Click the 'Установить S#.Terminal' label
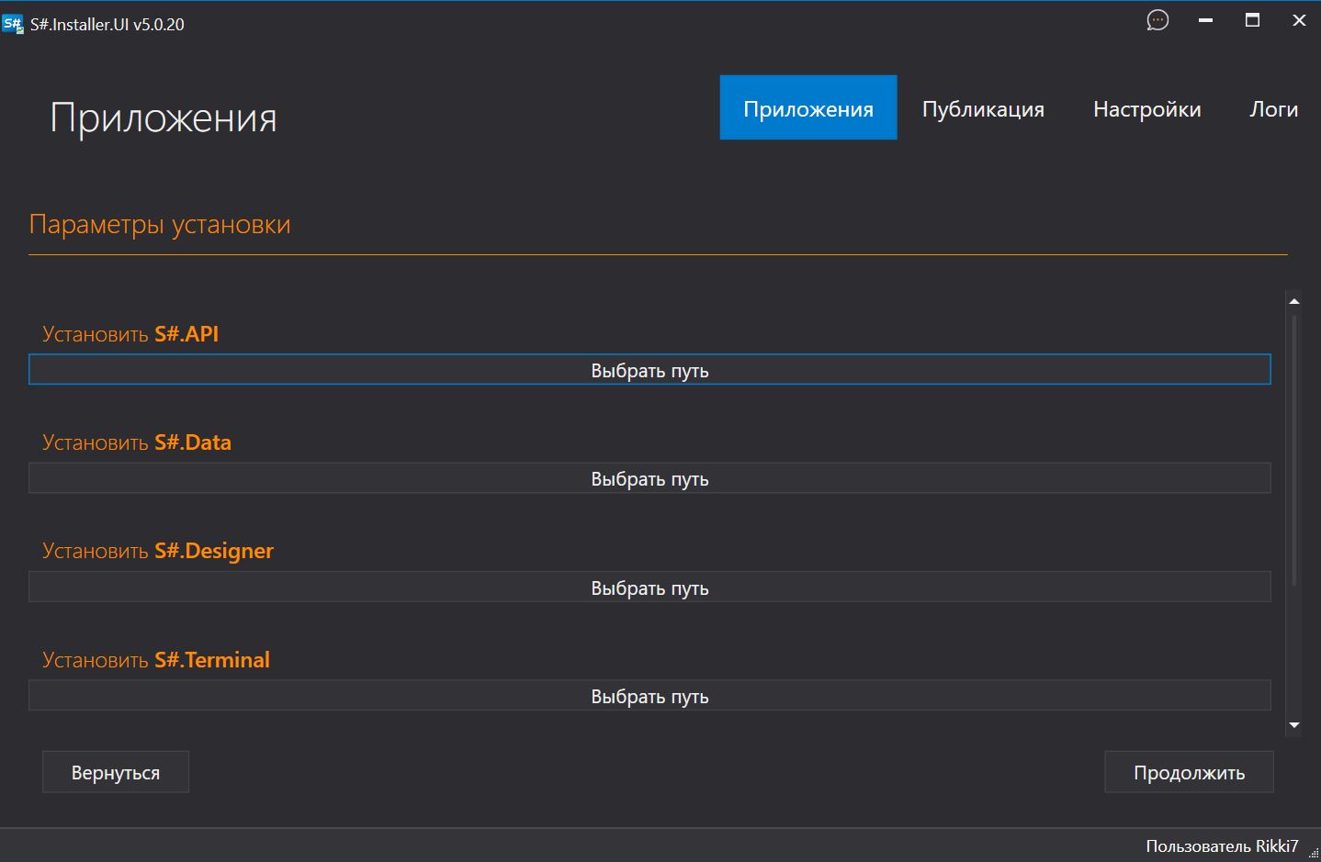Image resolution: width=1321 pixels, height=862 pixels. (x=156, y=660)
